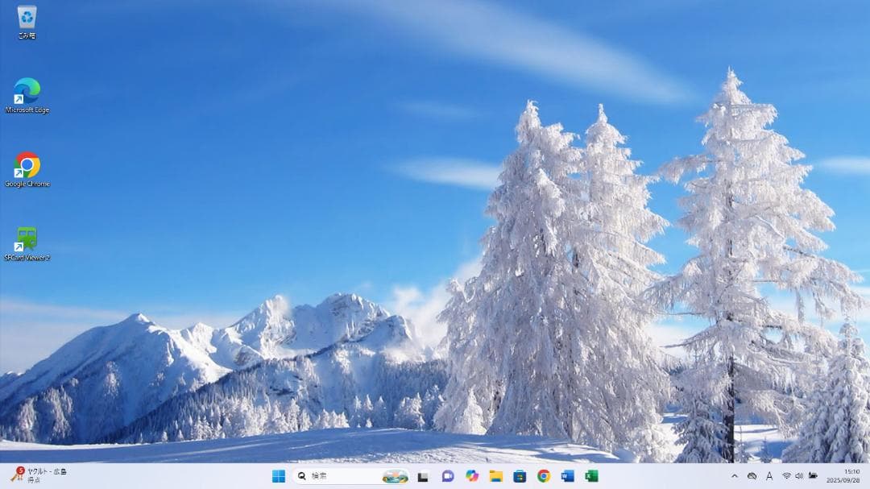Expand the hidden system tray icons chevron
This screenshot has height=489, width=870.
[734, 476]
